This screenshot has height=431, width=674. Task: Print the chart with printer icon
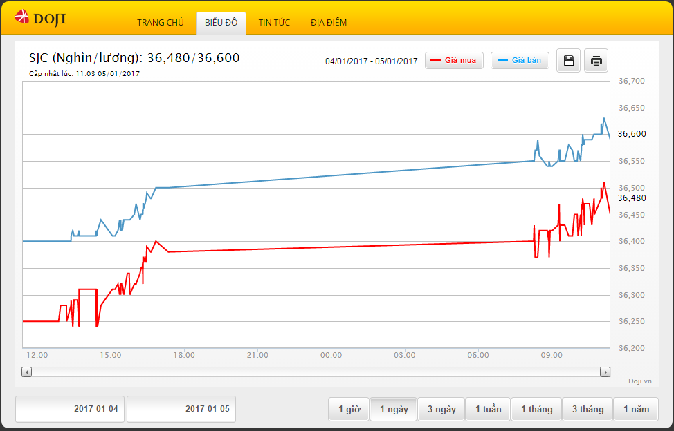coord(596,61)
